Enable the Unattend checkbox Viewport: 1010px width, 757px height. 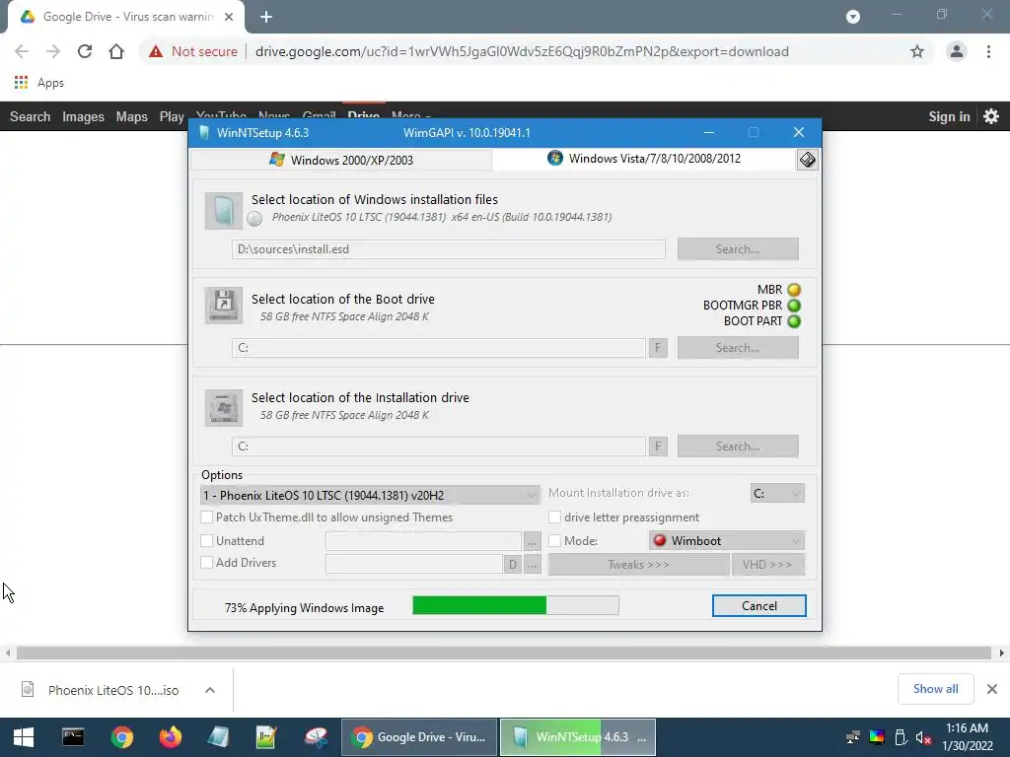(207, 541)
